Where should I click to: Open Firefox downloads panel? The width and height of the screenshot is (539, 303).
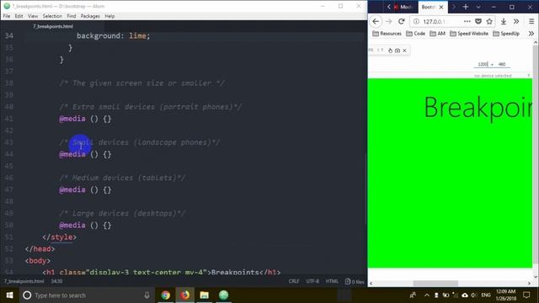[504, 21]
